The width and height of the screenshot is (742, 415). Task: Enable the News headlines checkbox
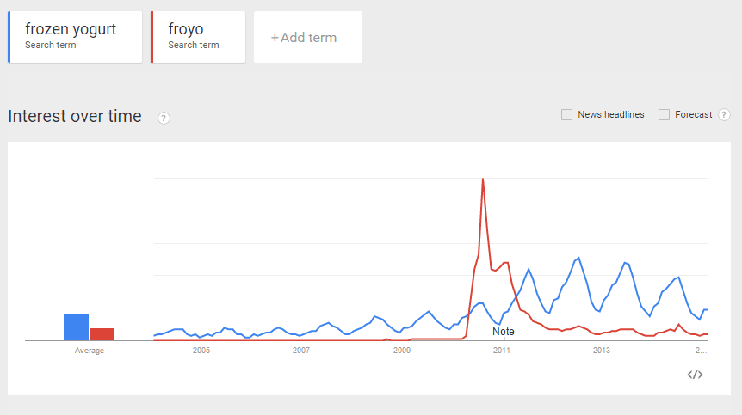click(x=566, y=115)
